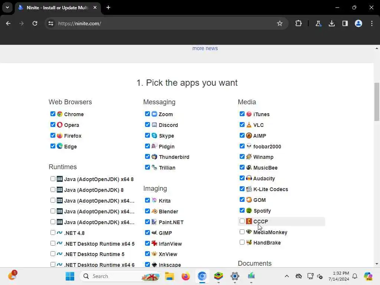The width and height of the screenshot is (380, 285).
Task: Click the CCCP red icon
Action: click(249, 221)
